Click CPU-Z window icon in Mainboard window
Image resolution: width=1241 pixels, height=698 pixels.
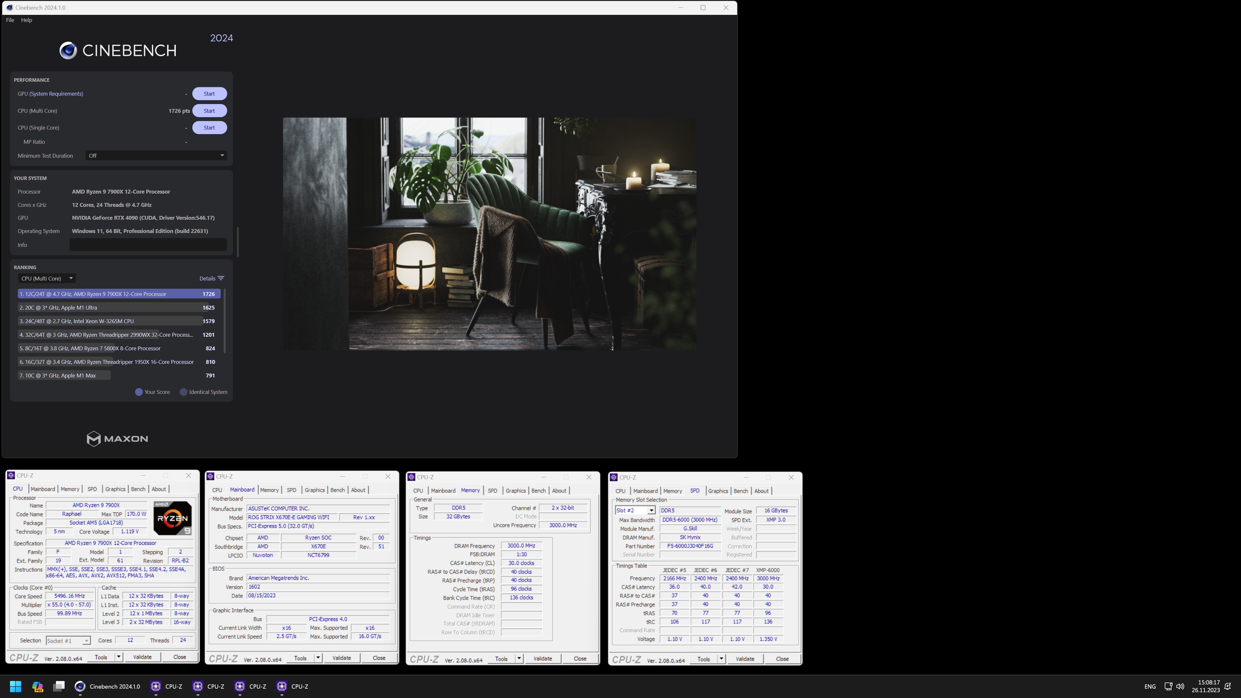[210, 476]
